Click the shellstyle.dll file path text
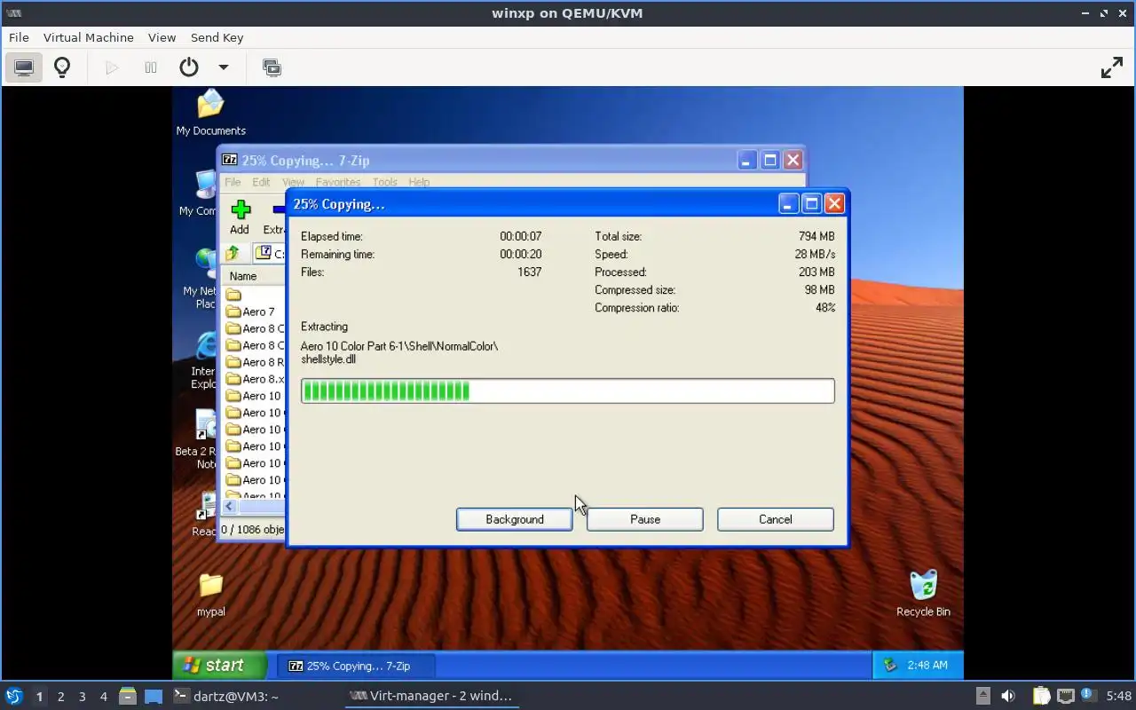Screen dimensions: 1136x710 point(399,352)
